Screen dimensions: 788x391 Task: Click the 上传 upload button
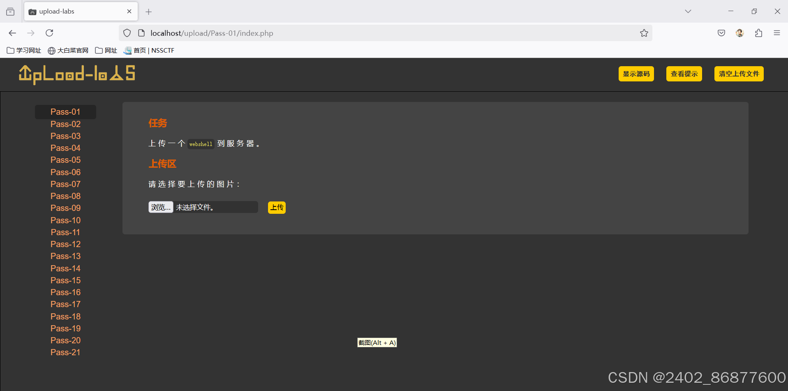pyautogui.click(x=276, y=207)
